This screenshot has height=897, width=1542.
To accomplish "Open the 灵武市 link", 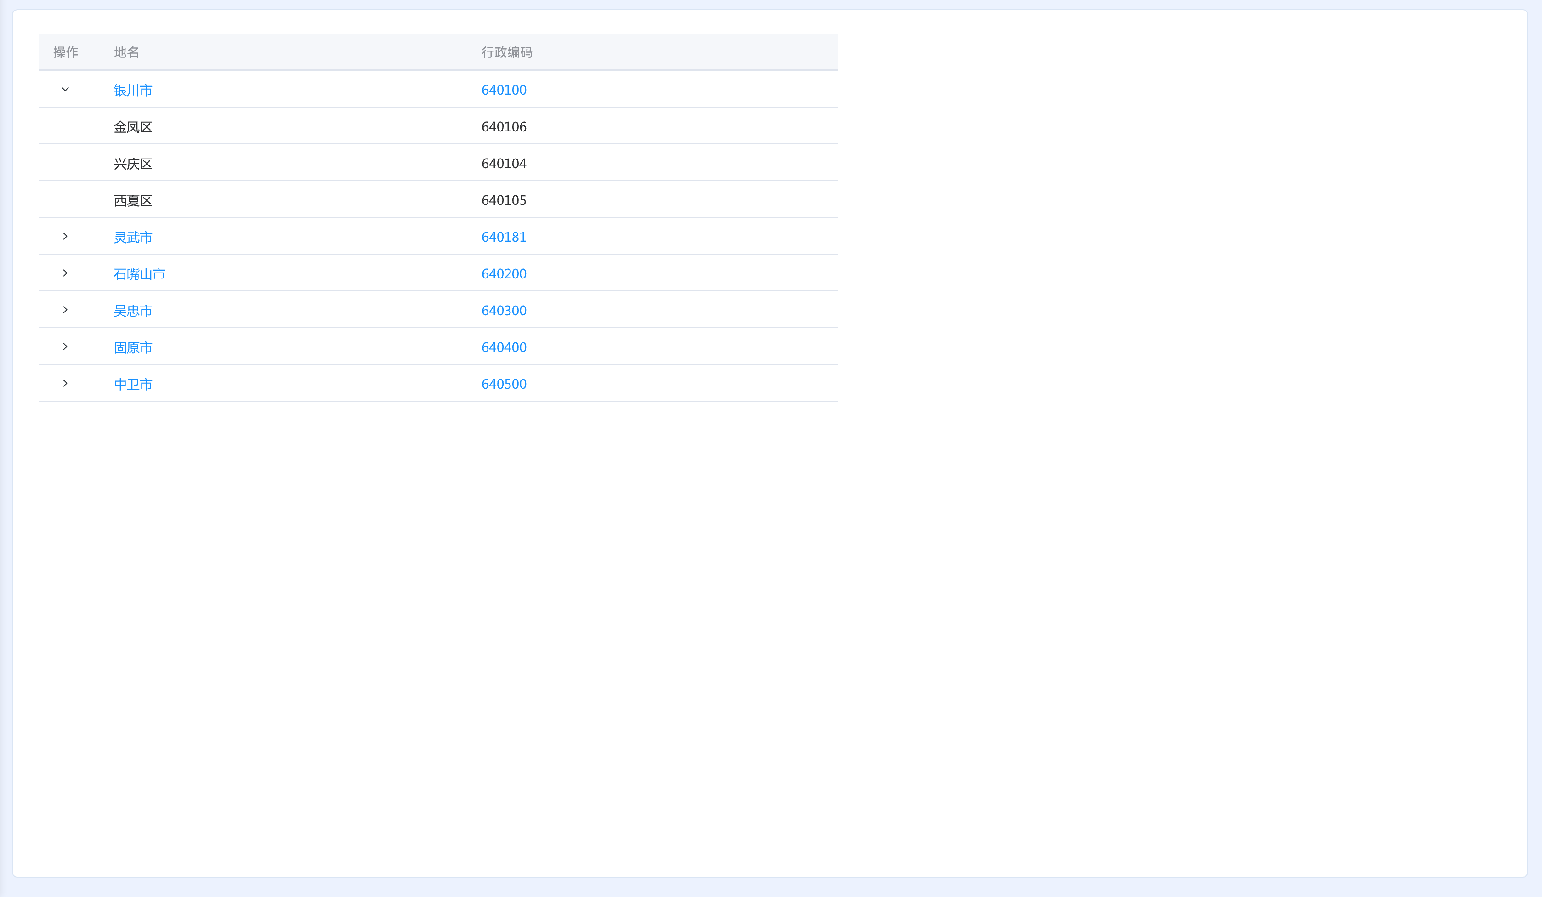I will pos(133,237).
